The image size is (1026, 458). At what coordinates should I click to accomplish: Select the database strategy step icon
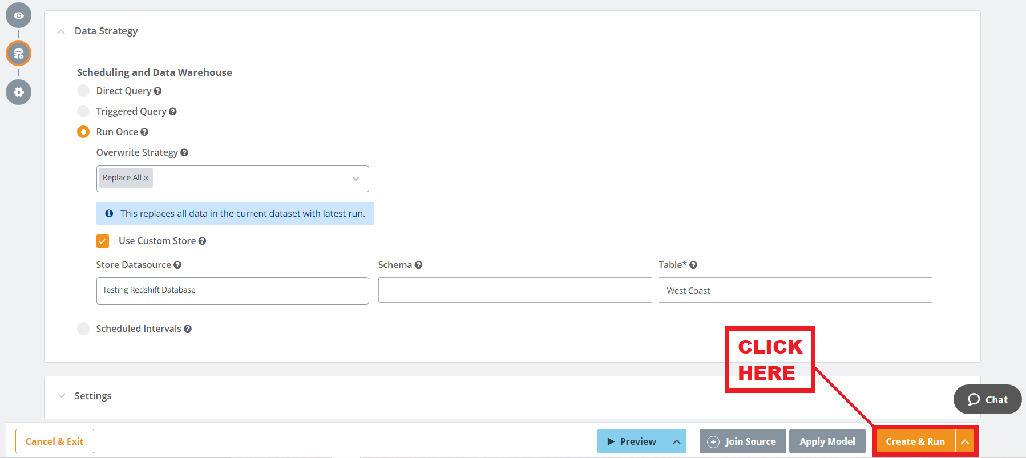pos(19,54)
